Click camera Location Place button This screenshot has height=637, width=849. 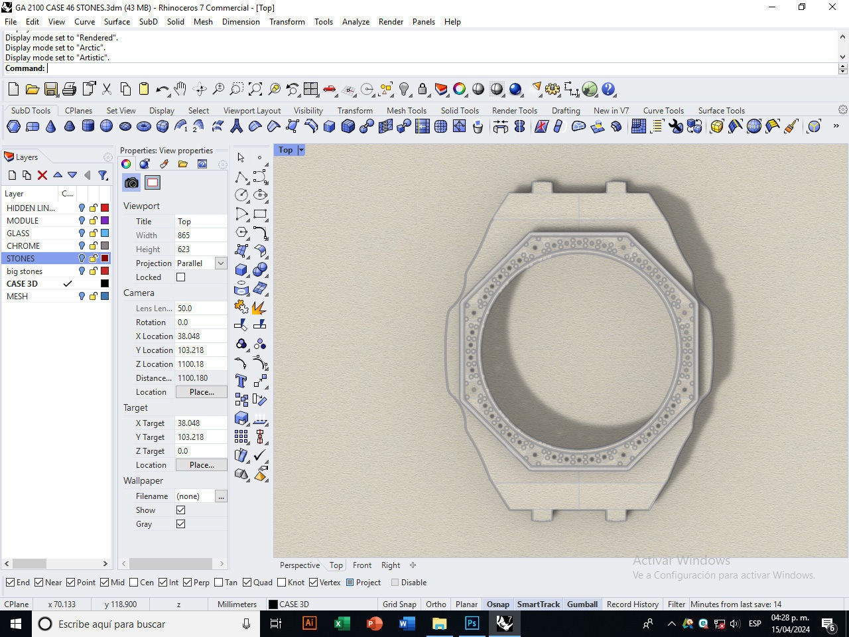202,392
